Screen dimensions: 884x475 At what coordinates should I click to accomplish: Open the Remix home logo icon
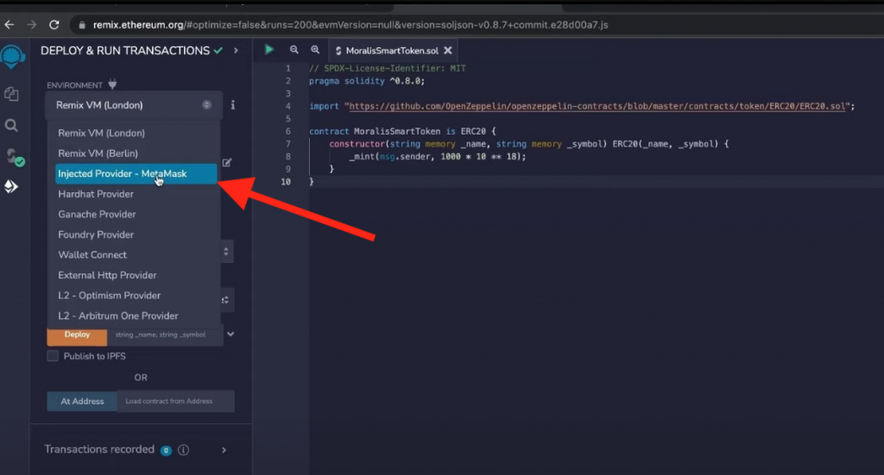pyautogui.click(x=13, y=57)
